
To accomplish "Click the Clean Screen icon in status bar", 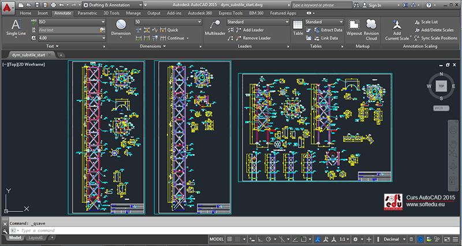I will point(447,239).
